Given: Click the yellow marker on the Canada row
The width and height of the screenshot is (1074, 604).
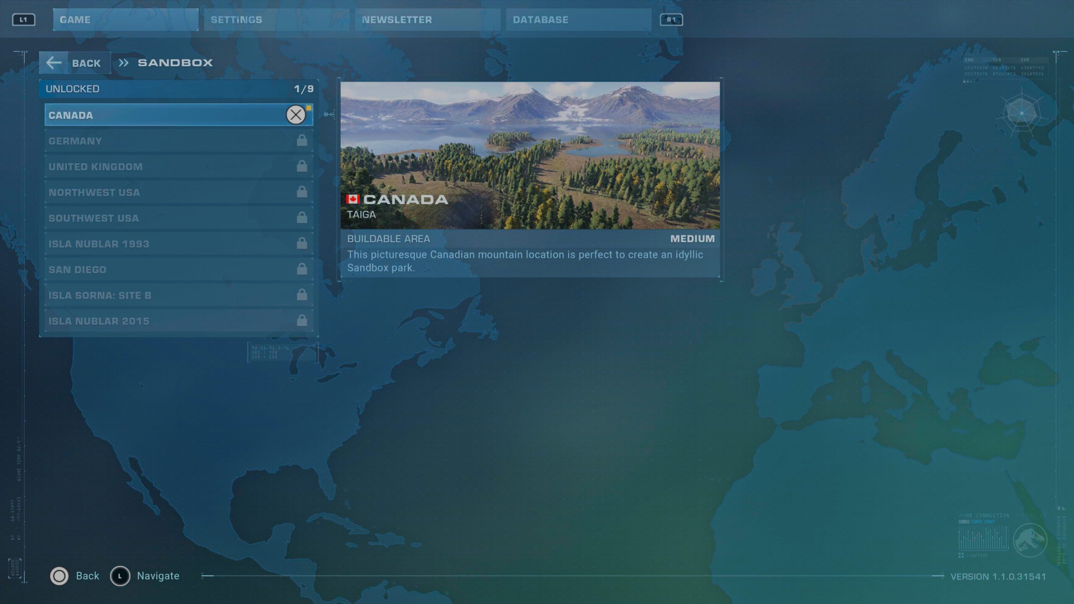Looking at the screenshot, I should click(x=309, y=108).
